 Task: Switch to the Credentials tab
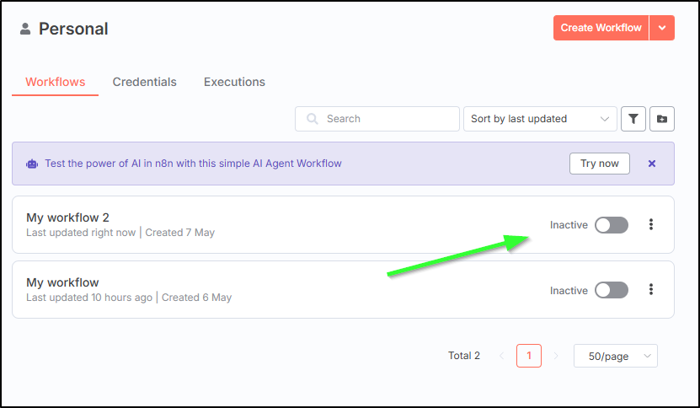click(x=145, y=82)
